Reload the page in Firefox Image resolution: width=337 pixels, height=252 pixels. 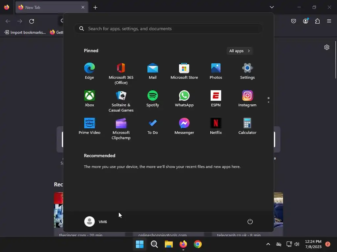(32, 21)
